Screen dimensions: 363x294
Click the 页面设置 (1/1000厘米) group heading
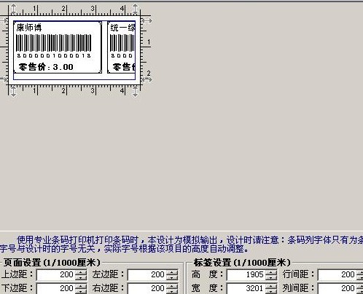point(52,263)
